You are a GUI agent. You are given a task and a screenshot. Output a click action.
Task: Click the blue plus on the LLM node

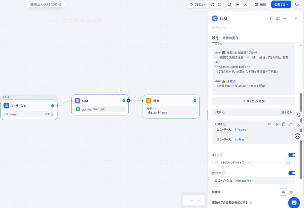click(128, 100)
